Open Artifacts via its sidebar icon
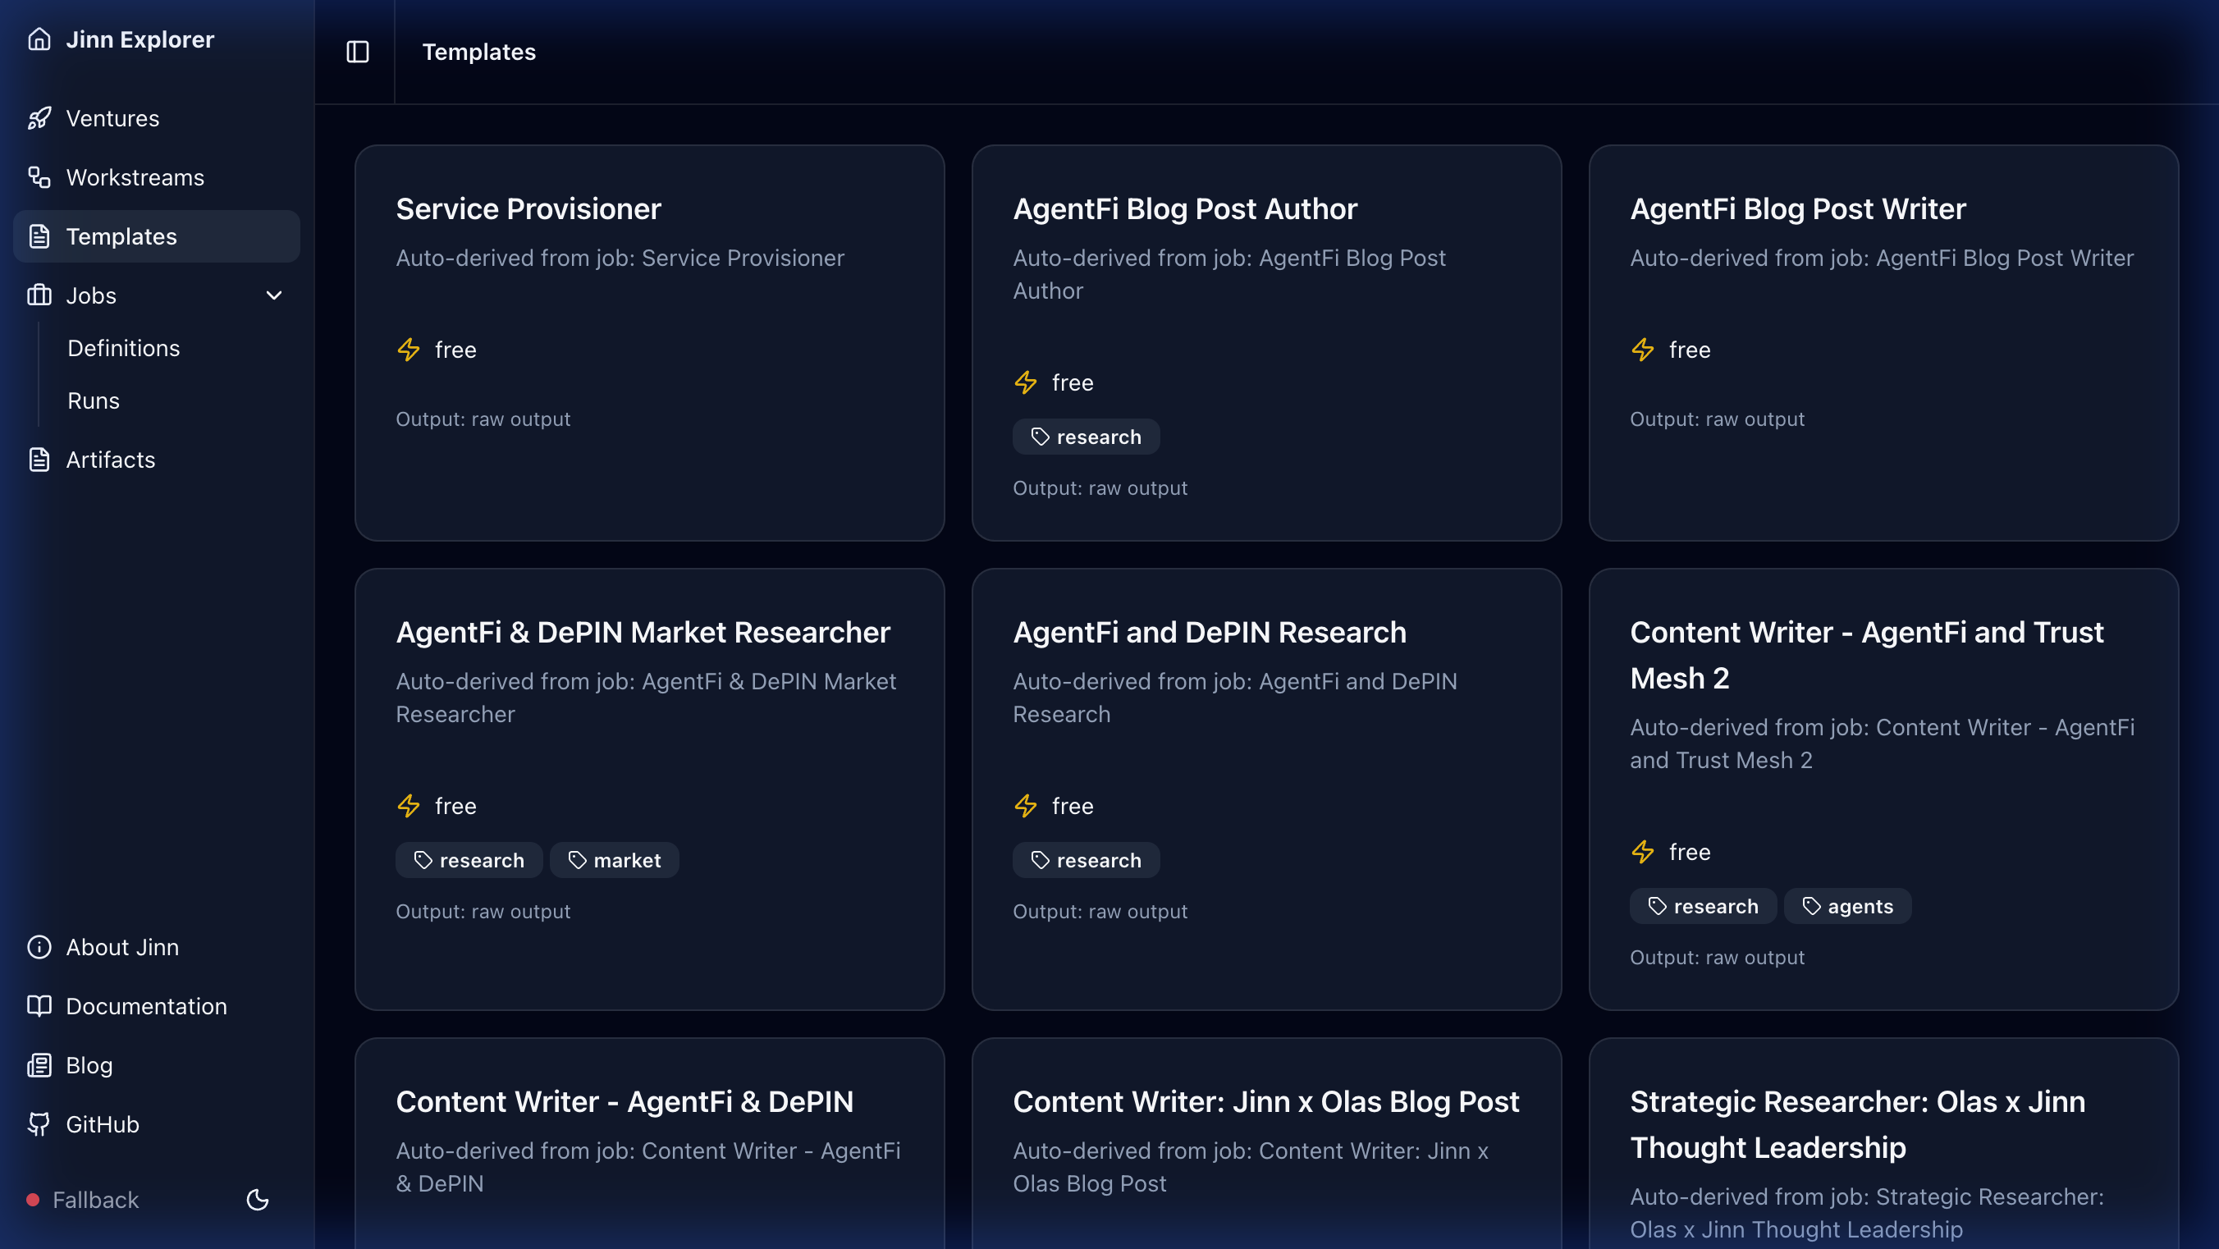Image resolution: width=2219 pixels, height=1249 pixels. [x=40, y=460]
